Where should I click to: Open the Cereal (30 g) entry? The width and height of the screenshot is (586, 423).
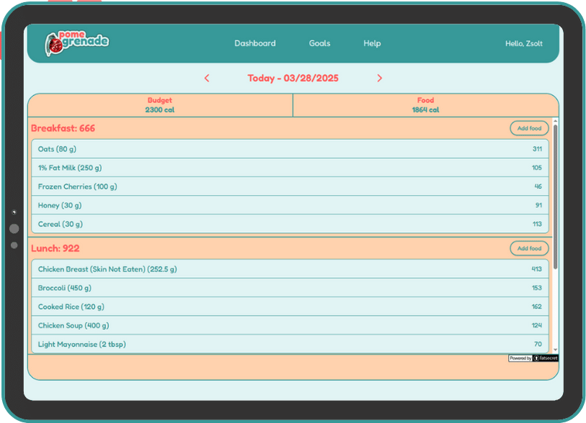[290, 224]
